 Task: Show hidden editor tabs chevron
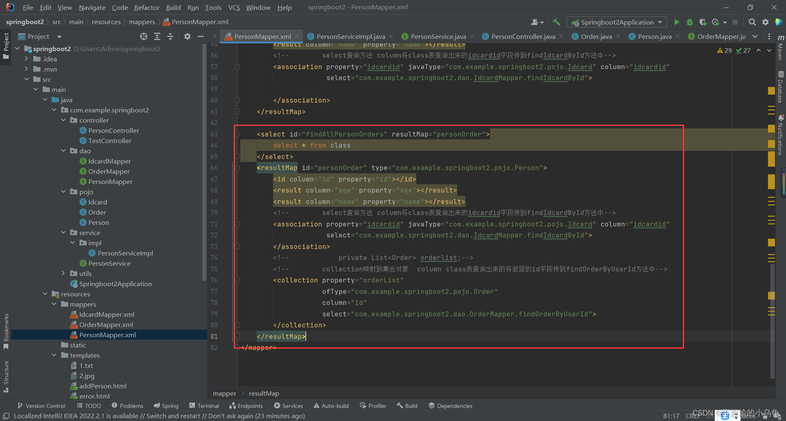point(755,36)
